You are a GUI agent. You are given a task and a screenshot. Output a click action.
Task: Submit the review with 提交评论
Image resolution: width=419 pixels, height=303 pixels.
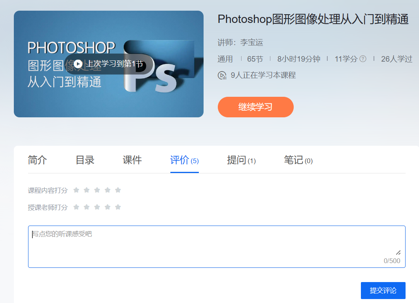coord(383,290)
